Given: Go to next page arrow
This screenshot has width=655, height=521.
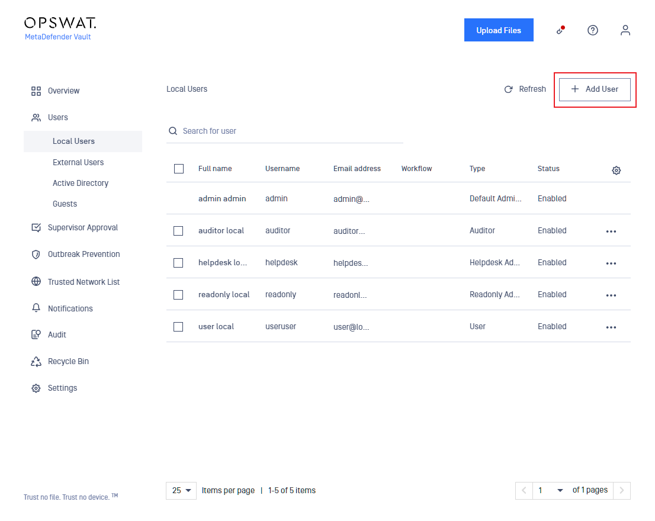Looking at the screenshot, I should click(622, 491).
